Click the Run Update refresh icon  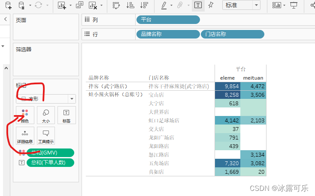click(x=38, y=5)
